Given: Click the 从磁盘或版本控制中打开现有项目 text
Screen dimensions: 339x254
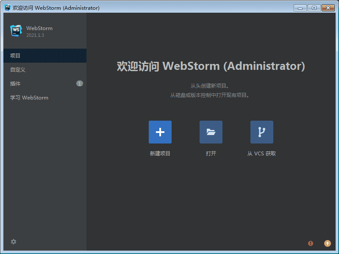Looking at the screenshot, I should click(x=211, y=94).
